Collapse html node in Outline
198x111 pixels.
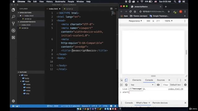pos(20,75)
